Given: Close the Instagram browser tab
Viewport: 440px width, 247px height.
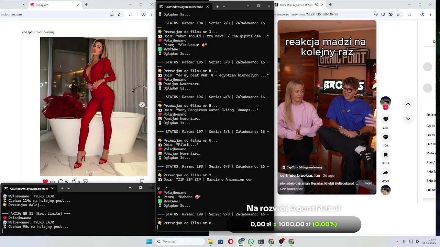Looking at the screenshot, I should [x=78, y=5].
